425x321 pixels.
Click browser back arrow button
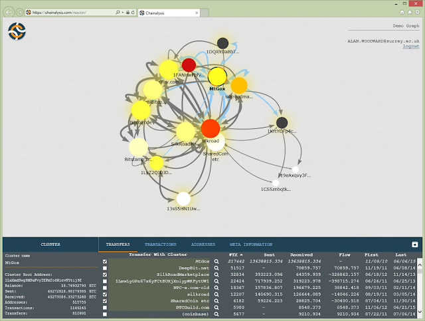coord(9,12)
